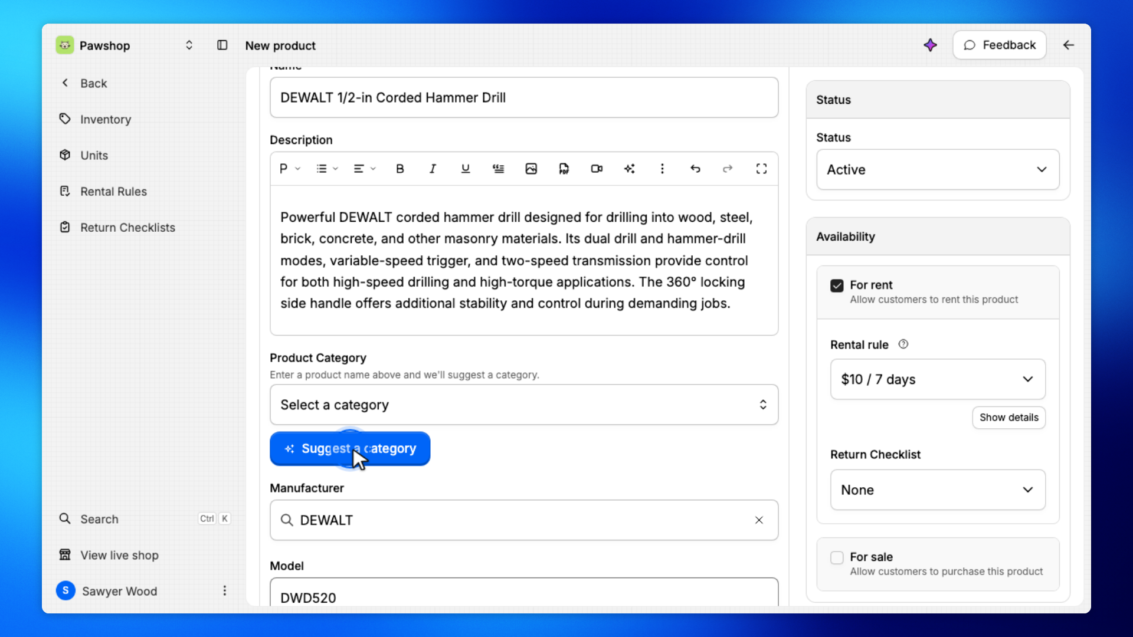Open the Rental rule dropdown
This screenshot has width=1133, height=637.
point(938,379)
